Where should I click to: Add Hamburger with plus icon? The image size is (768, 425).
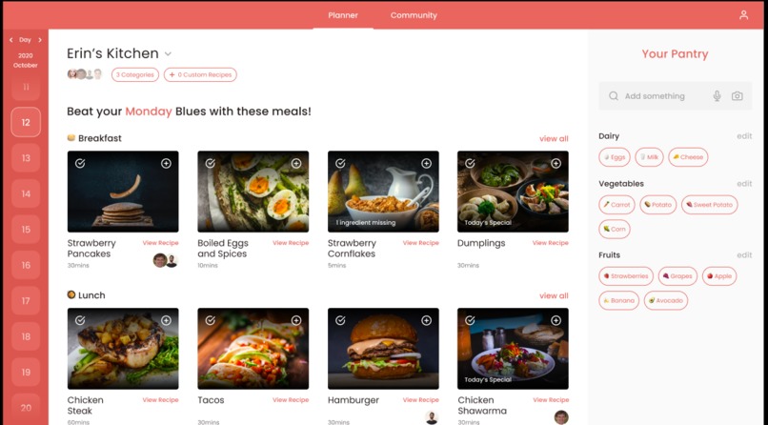[x=426, y=320]
